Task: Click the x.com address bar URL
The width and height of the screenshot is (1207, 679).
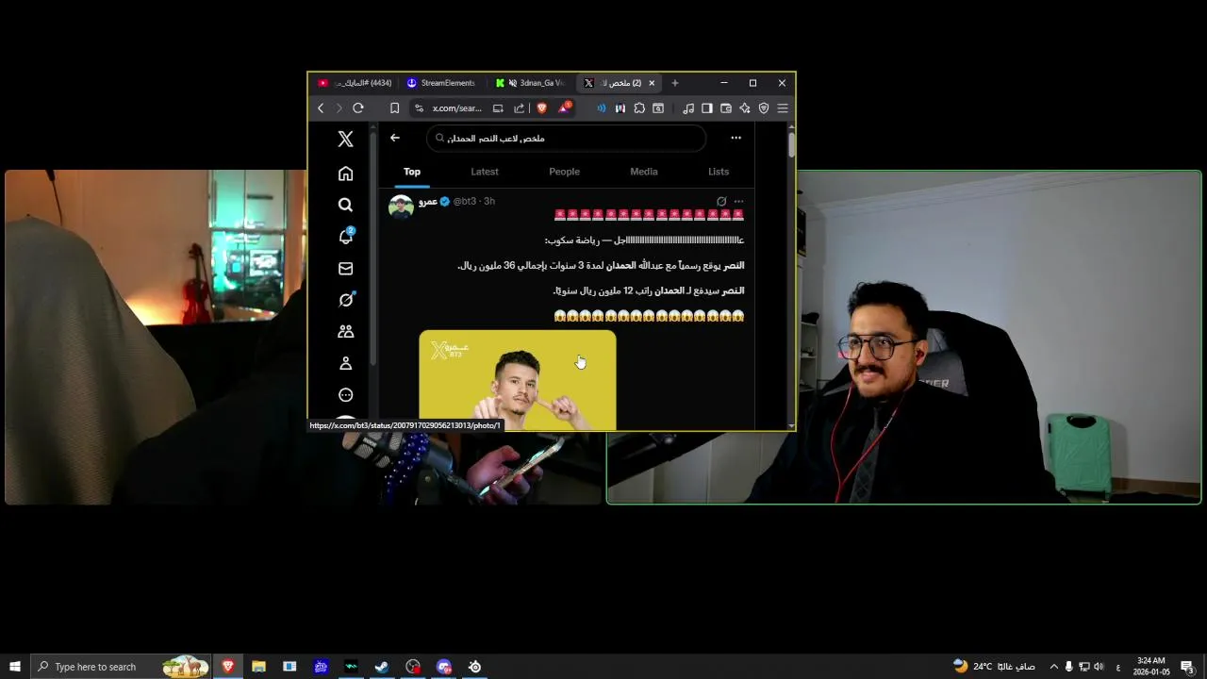Action: (457, 108)
